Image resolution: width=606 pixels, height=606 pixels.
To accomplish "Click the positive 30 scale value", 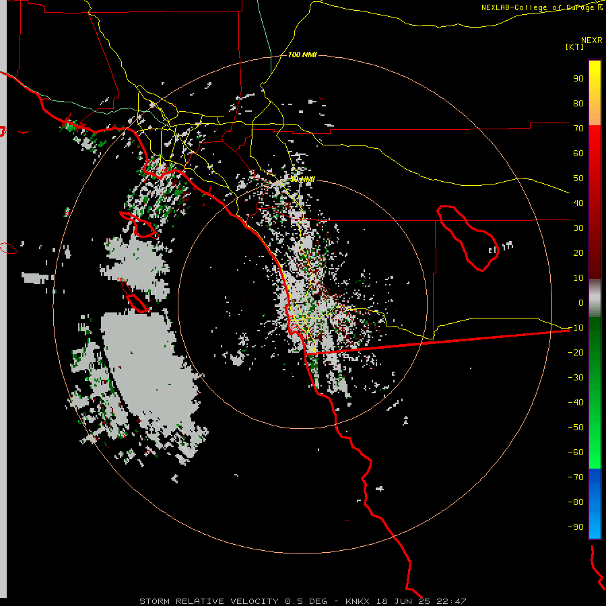I will point(578,228).
